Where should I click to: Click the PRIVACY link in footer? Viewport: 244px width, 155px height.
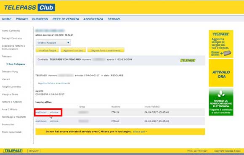coord(34,151)
